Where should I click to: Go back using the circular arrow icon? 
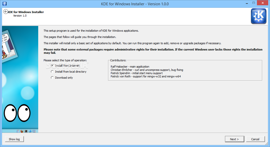tap(5, 12)
